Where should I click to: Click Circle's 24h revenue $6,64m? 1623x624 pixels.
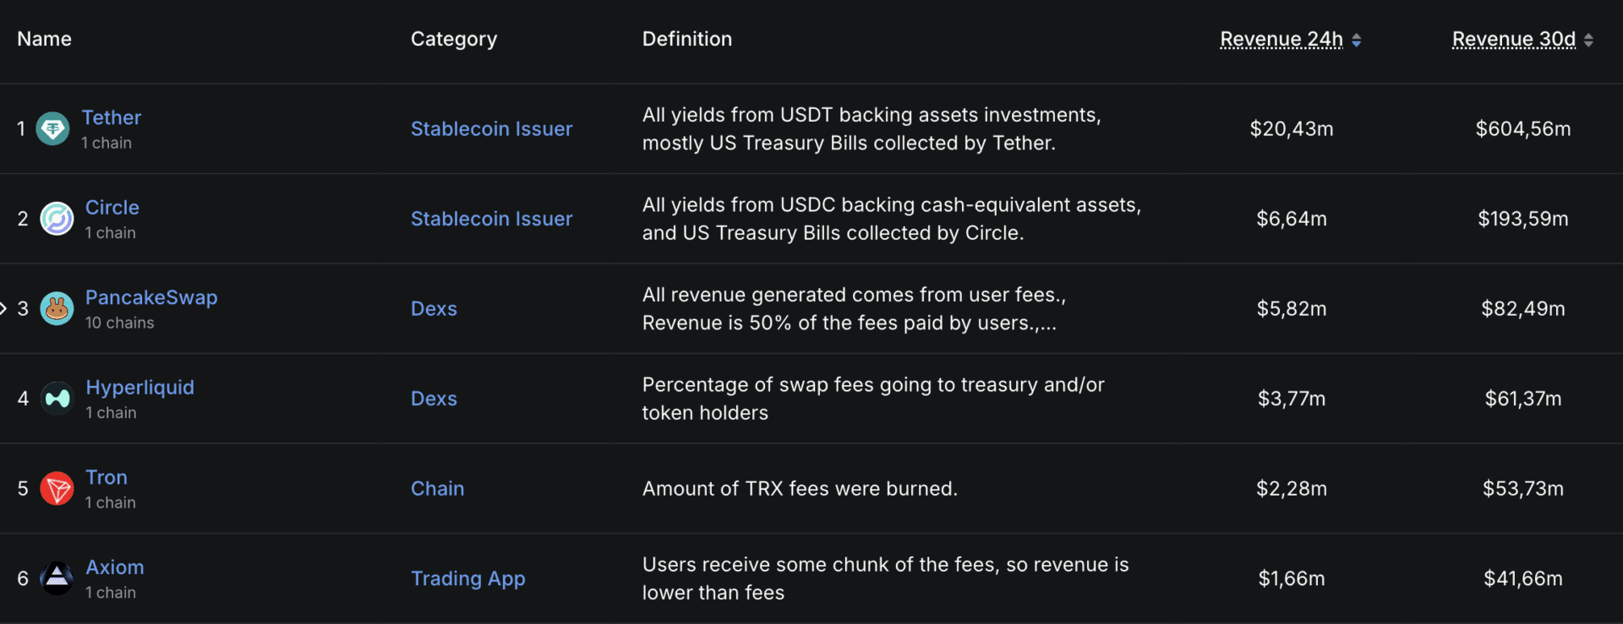[x=1292, y=219]
